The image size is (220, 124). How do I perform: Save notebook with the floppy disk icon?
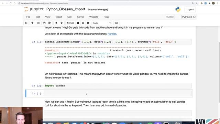tap(26, 23)
